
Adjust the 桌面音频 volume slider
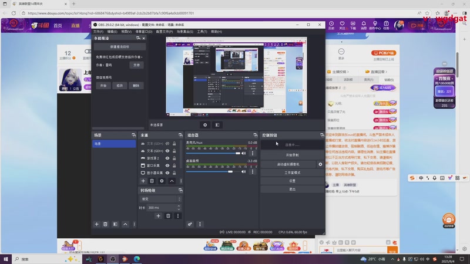pos(213,171)
